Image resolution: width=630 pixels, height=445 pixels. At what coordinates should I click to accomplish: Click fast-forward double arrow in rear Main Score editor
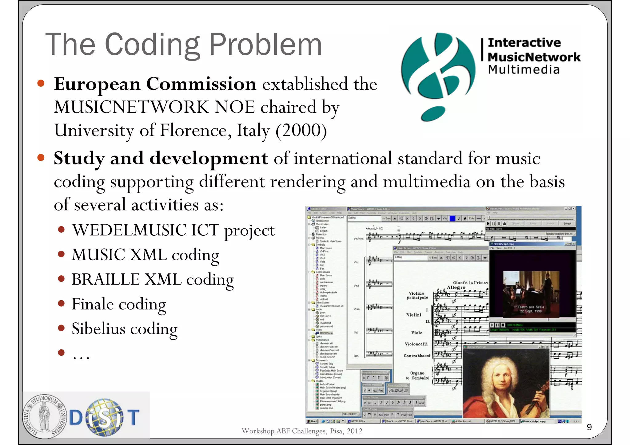(x=426, y=219)
